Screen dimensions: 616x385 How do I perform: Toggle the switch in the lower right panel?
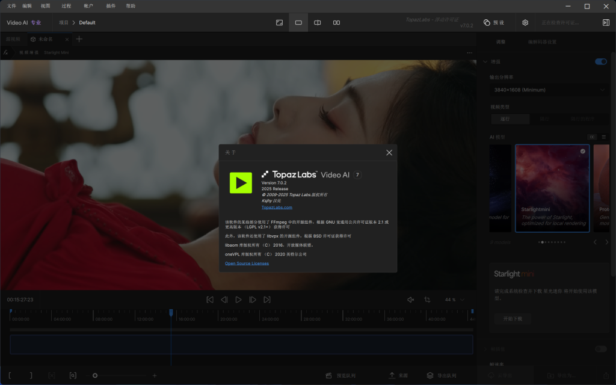pyautogui.click(x=600, y=349)
